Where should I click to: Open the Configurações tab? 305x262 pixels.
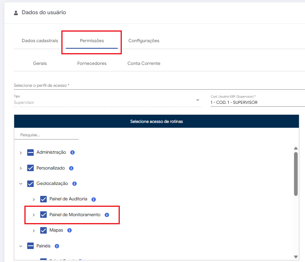click(x=144, y=41)
